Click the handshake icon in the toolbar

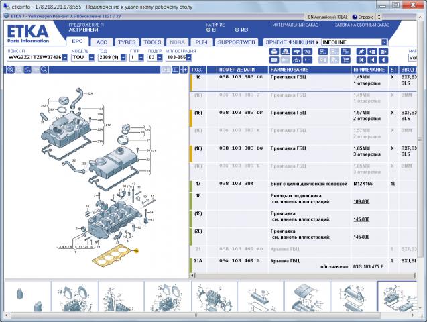(x=296, y=52)
